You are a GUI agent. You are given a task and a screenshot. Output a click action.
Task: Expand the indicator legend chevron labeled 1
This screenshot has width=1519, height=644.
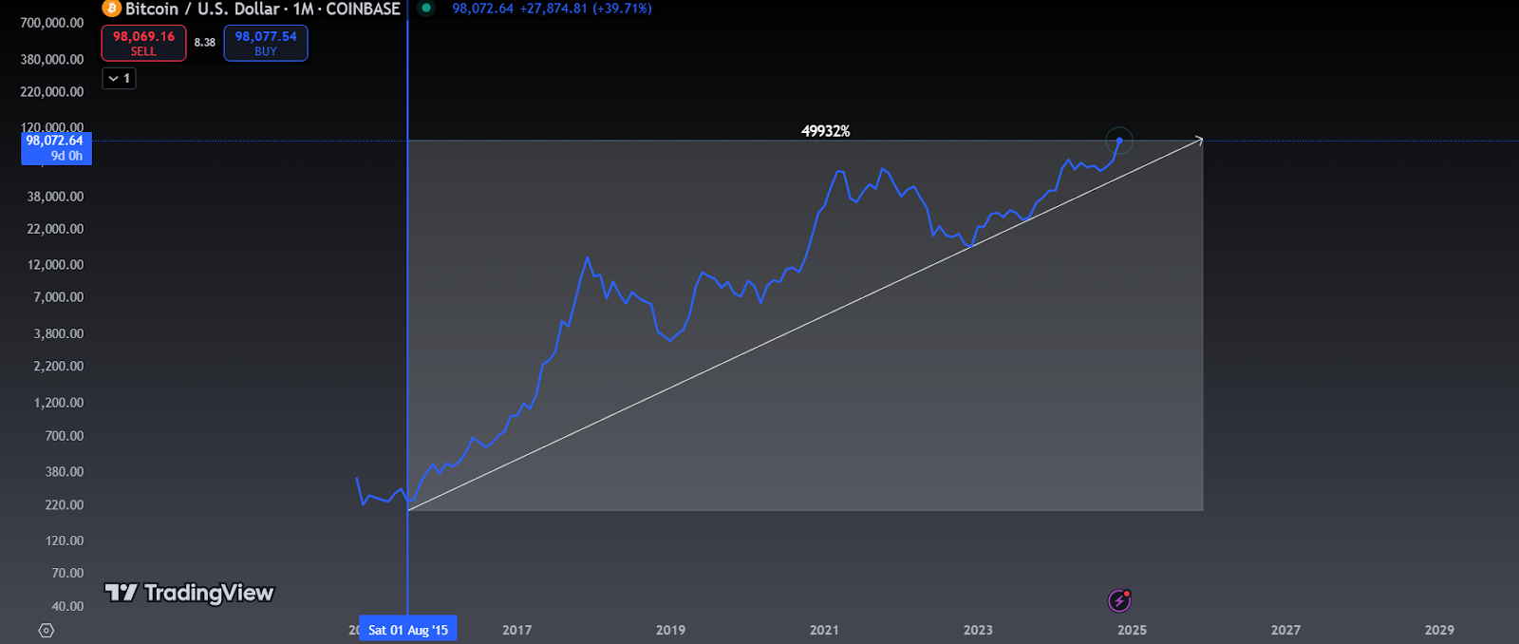[119, 79]
